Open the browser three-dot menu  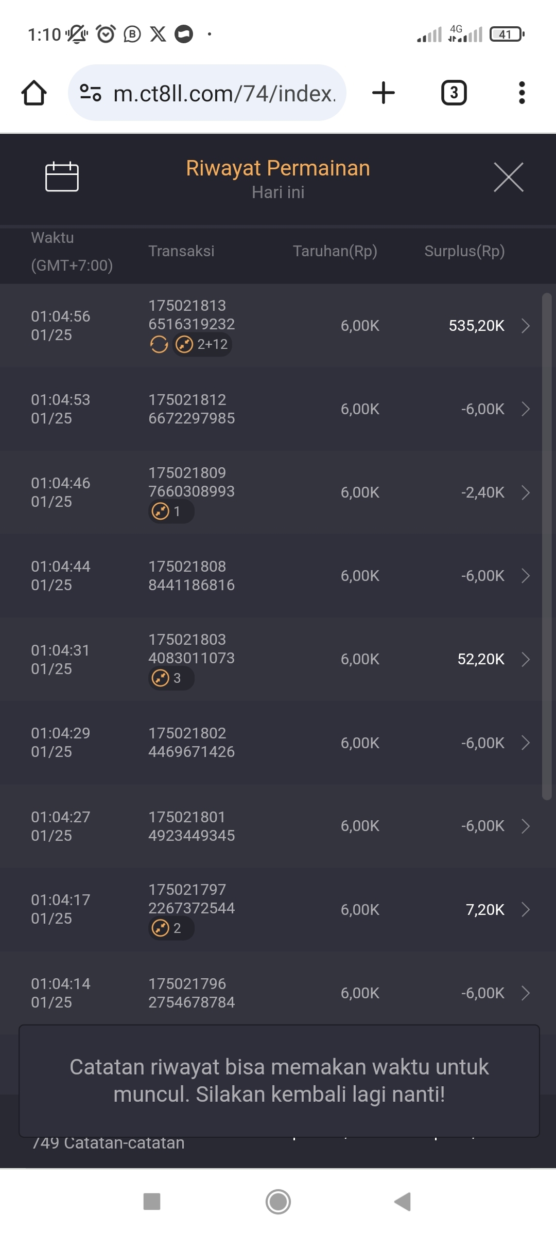tap(522, 93)
